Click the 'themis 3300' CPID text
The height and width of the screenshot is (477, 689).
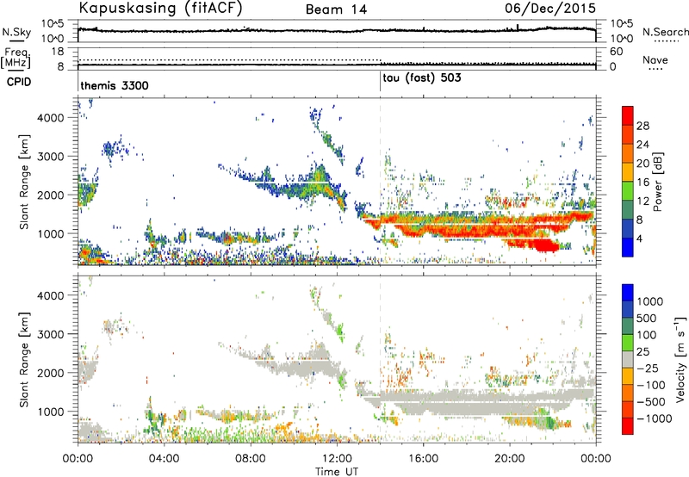pyautogui.click(x=115, y=85)
